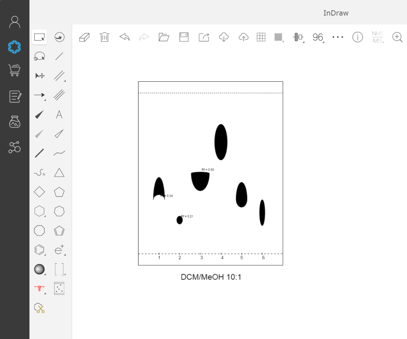Select the solid wedge bond tool

point(39,115)
